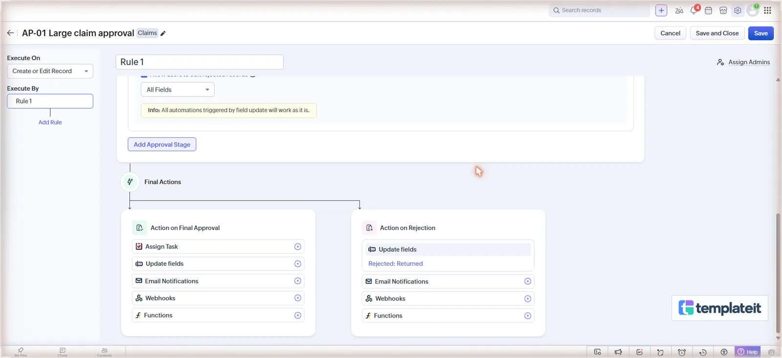The image size is (782, 358).
Task: Open the calendar icon in top bar
Action: click(x=708, y=10)
